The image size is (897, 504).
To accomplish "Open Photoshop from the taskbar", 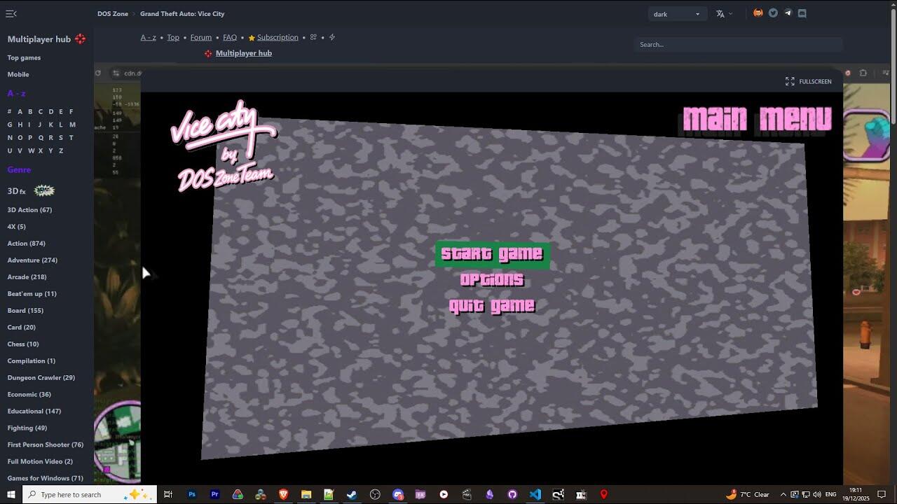I will [192, 495].
